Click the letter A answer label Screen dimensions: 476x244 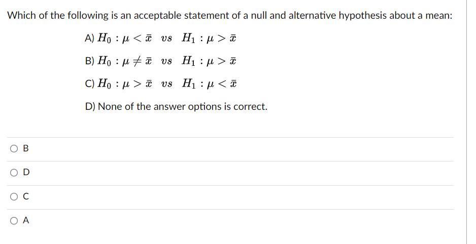click(26, 220)
